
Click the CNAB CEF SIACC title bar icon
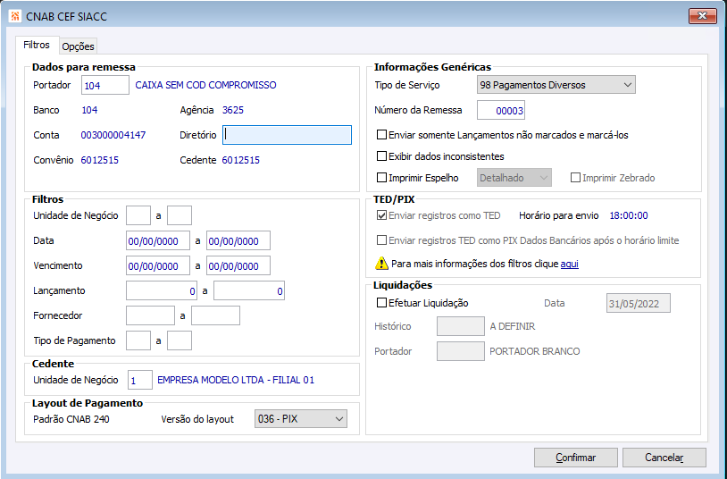(x=14, y=16)
